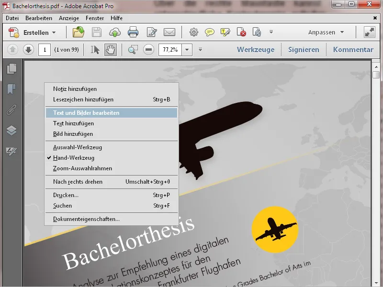Open the layers panel icon
383x287 pixels.
tap(11, 130)
